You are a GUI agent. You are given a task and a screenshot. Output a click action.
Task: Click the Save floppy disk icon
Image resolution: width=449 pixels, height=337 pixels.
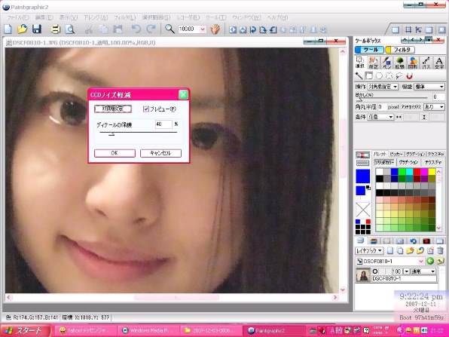(37, 29)
